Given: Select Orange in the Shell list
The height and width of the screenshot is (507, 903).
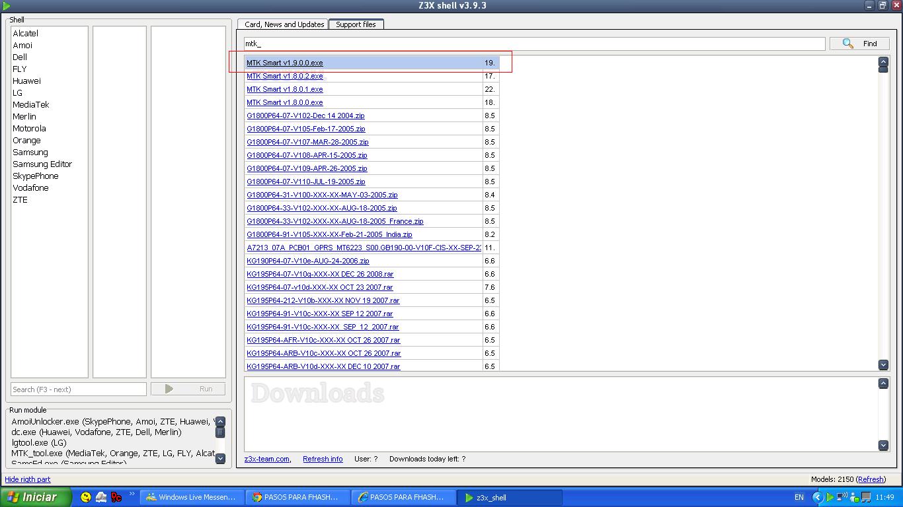Looking at the screenshot, I should [x=26, y=140].
